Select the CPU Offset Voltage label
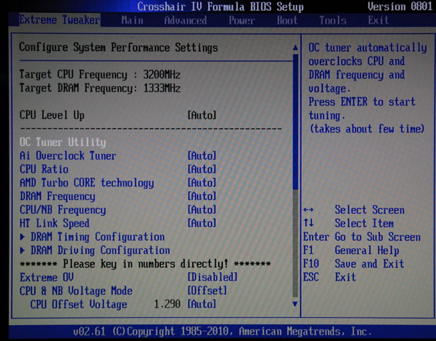436x341 pixels. pos(78,304)
